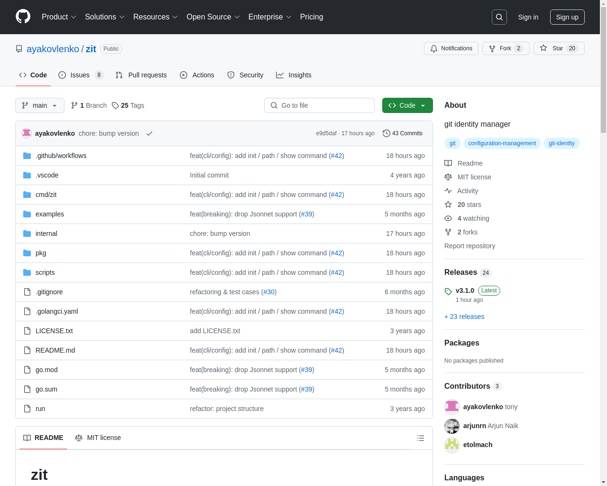
Task: Open the Readme link in About
Action: point(463,163)
